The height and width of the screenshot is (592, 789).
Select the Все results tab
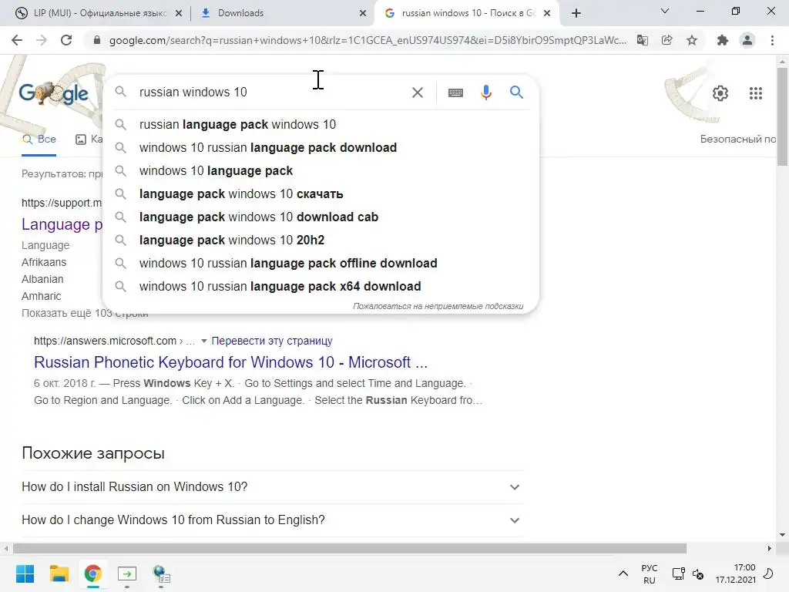click(39, 140)
